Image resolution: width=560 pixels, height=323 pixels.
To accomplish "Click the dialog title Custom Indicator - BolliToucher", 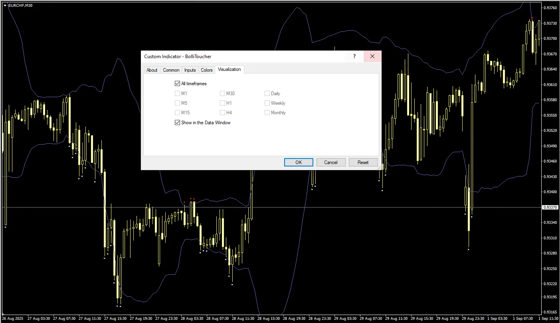I will coord(178,57).
